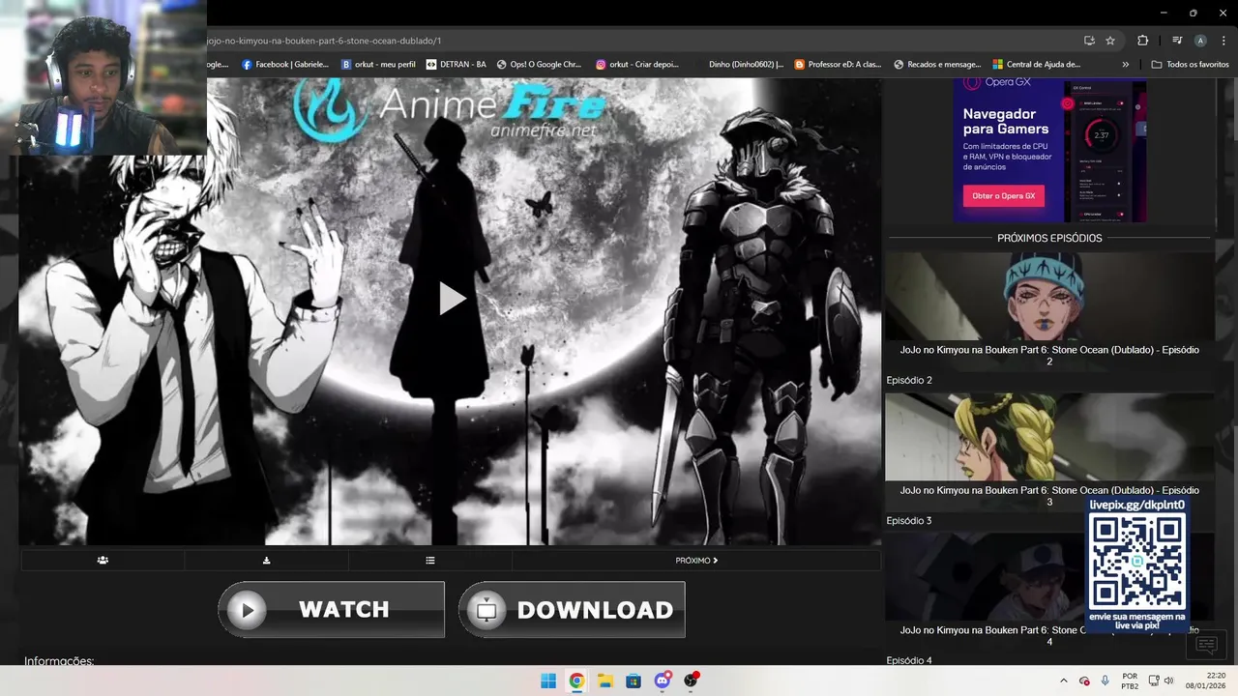Click the AnimeFire logo
The image size is (1238, 696).
(x=450, y=108)
